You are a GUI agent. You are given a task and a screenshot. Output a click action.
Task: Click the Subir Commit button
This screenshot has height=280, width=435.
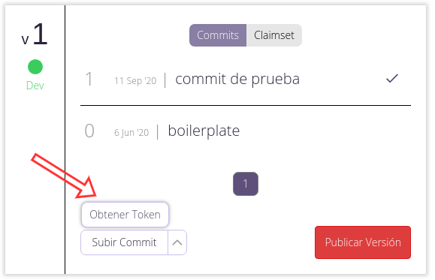click(124, 242)
